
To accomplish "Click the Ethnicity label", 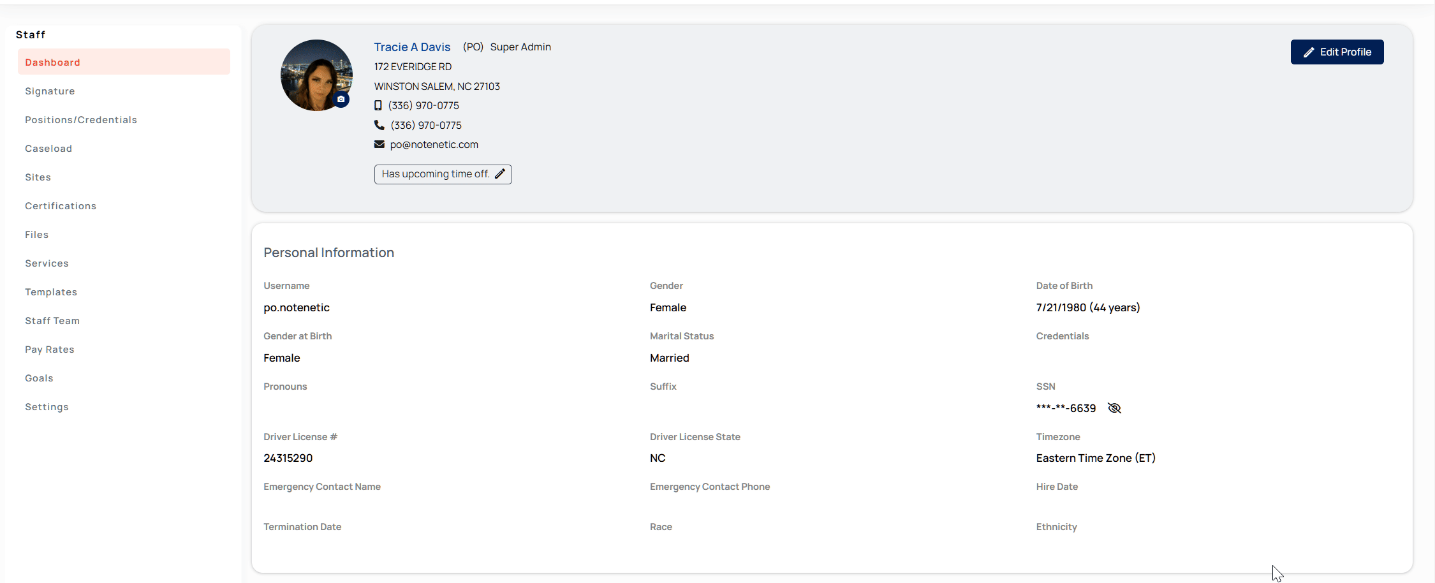I will pos(1056,527).
